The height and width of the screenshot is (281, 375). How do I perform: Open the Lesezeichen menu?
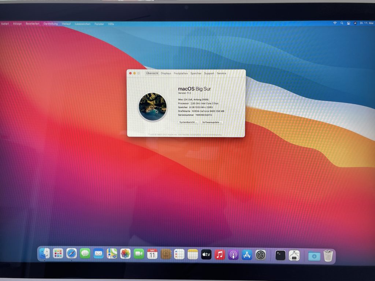82,24
